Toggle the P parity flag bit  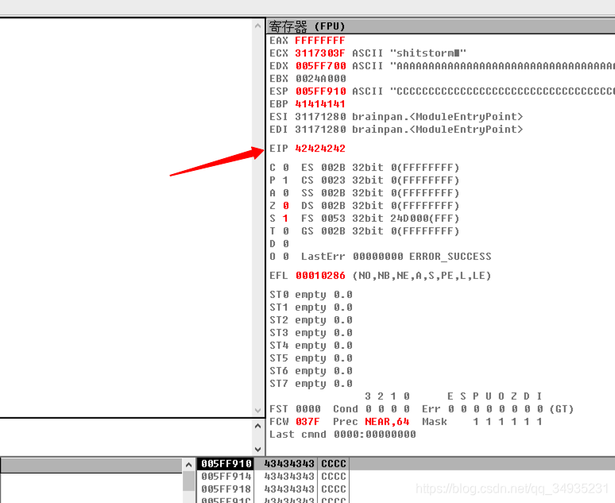click(x=286, y=180)
